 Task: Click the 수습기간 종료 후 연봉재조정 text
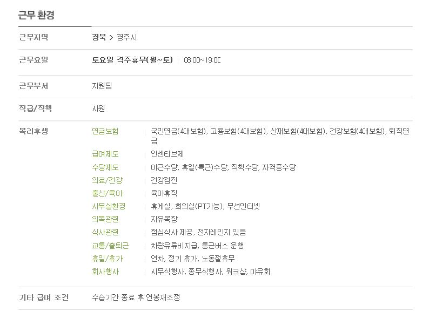coord(136,297)
